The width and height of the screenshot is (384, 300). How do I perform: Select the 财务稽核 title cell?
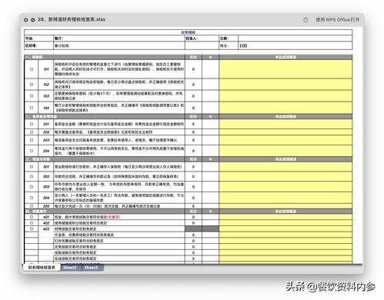pos(189,32)
